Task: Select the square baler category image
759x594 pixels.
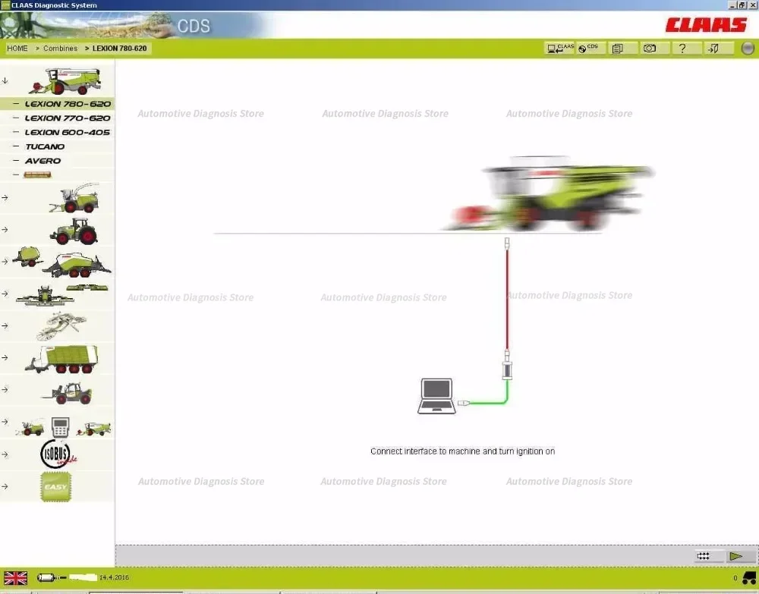Action: (x=77, y=265)
